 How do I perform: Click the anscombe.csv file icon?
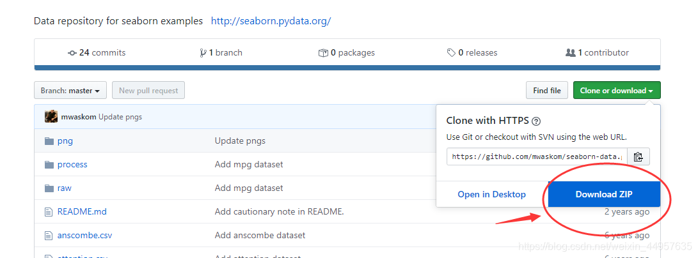49,235
